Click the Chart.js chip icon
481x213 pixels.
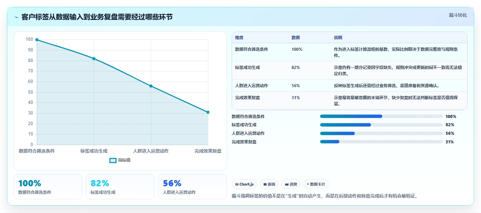click(237, 184)
